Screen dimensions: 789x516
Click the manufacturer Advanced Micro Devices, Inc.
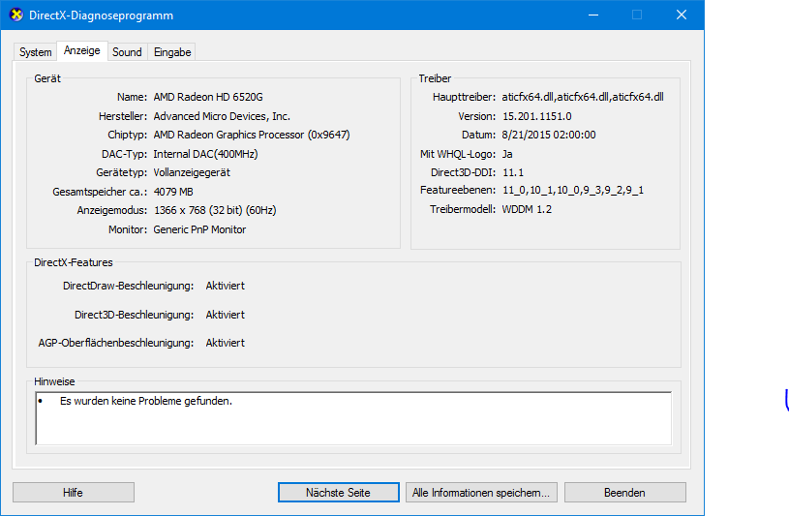222,116
